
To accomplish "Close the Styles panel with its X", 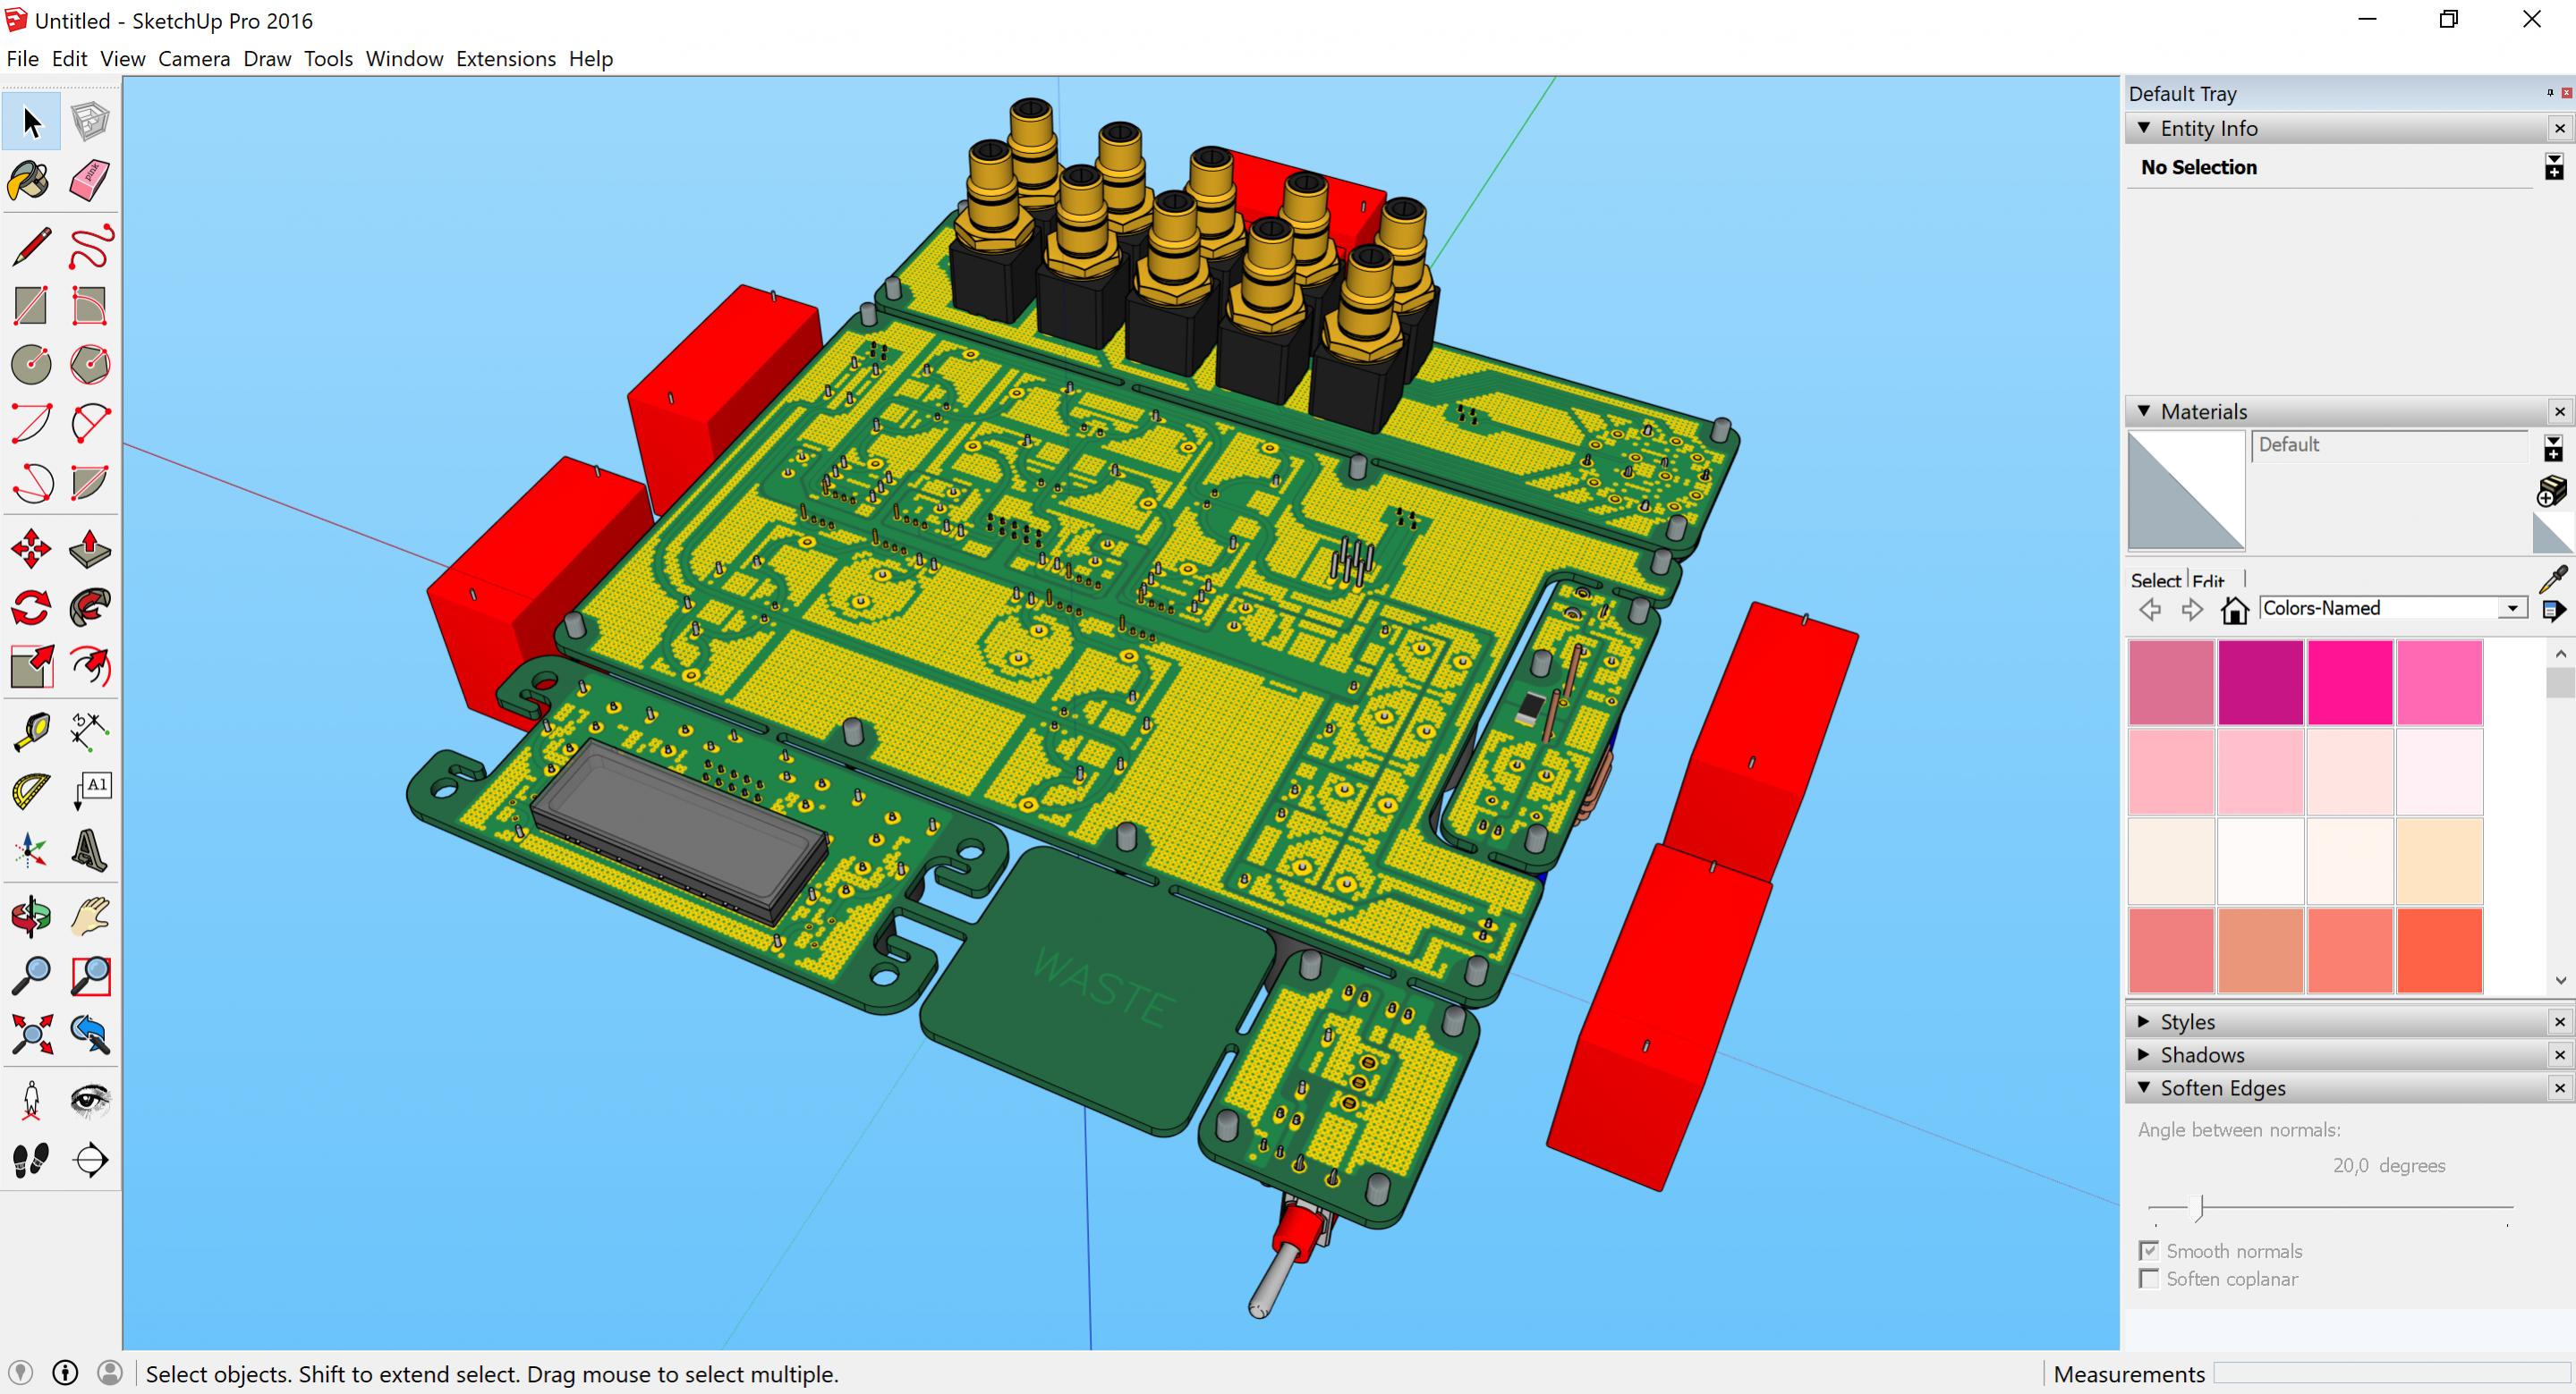I will click(x=2560, y=1021).
